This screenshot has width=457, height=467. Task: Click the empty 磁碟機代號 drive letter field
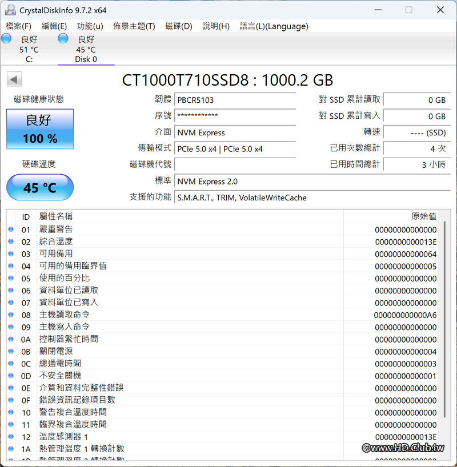click(x=235, y=164)
